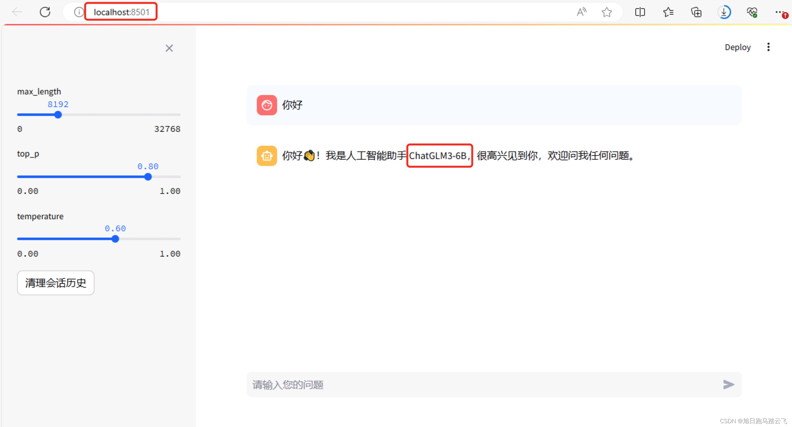
Task: Open the Streamlit three-dot app menu
Action: (768, 47)
